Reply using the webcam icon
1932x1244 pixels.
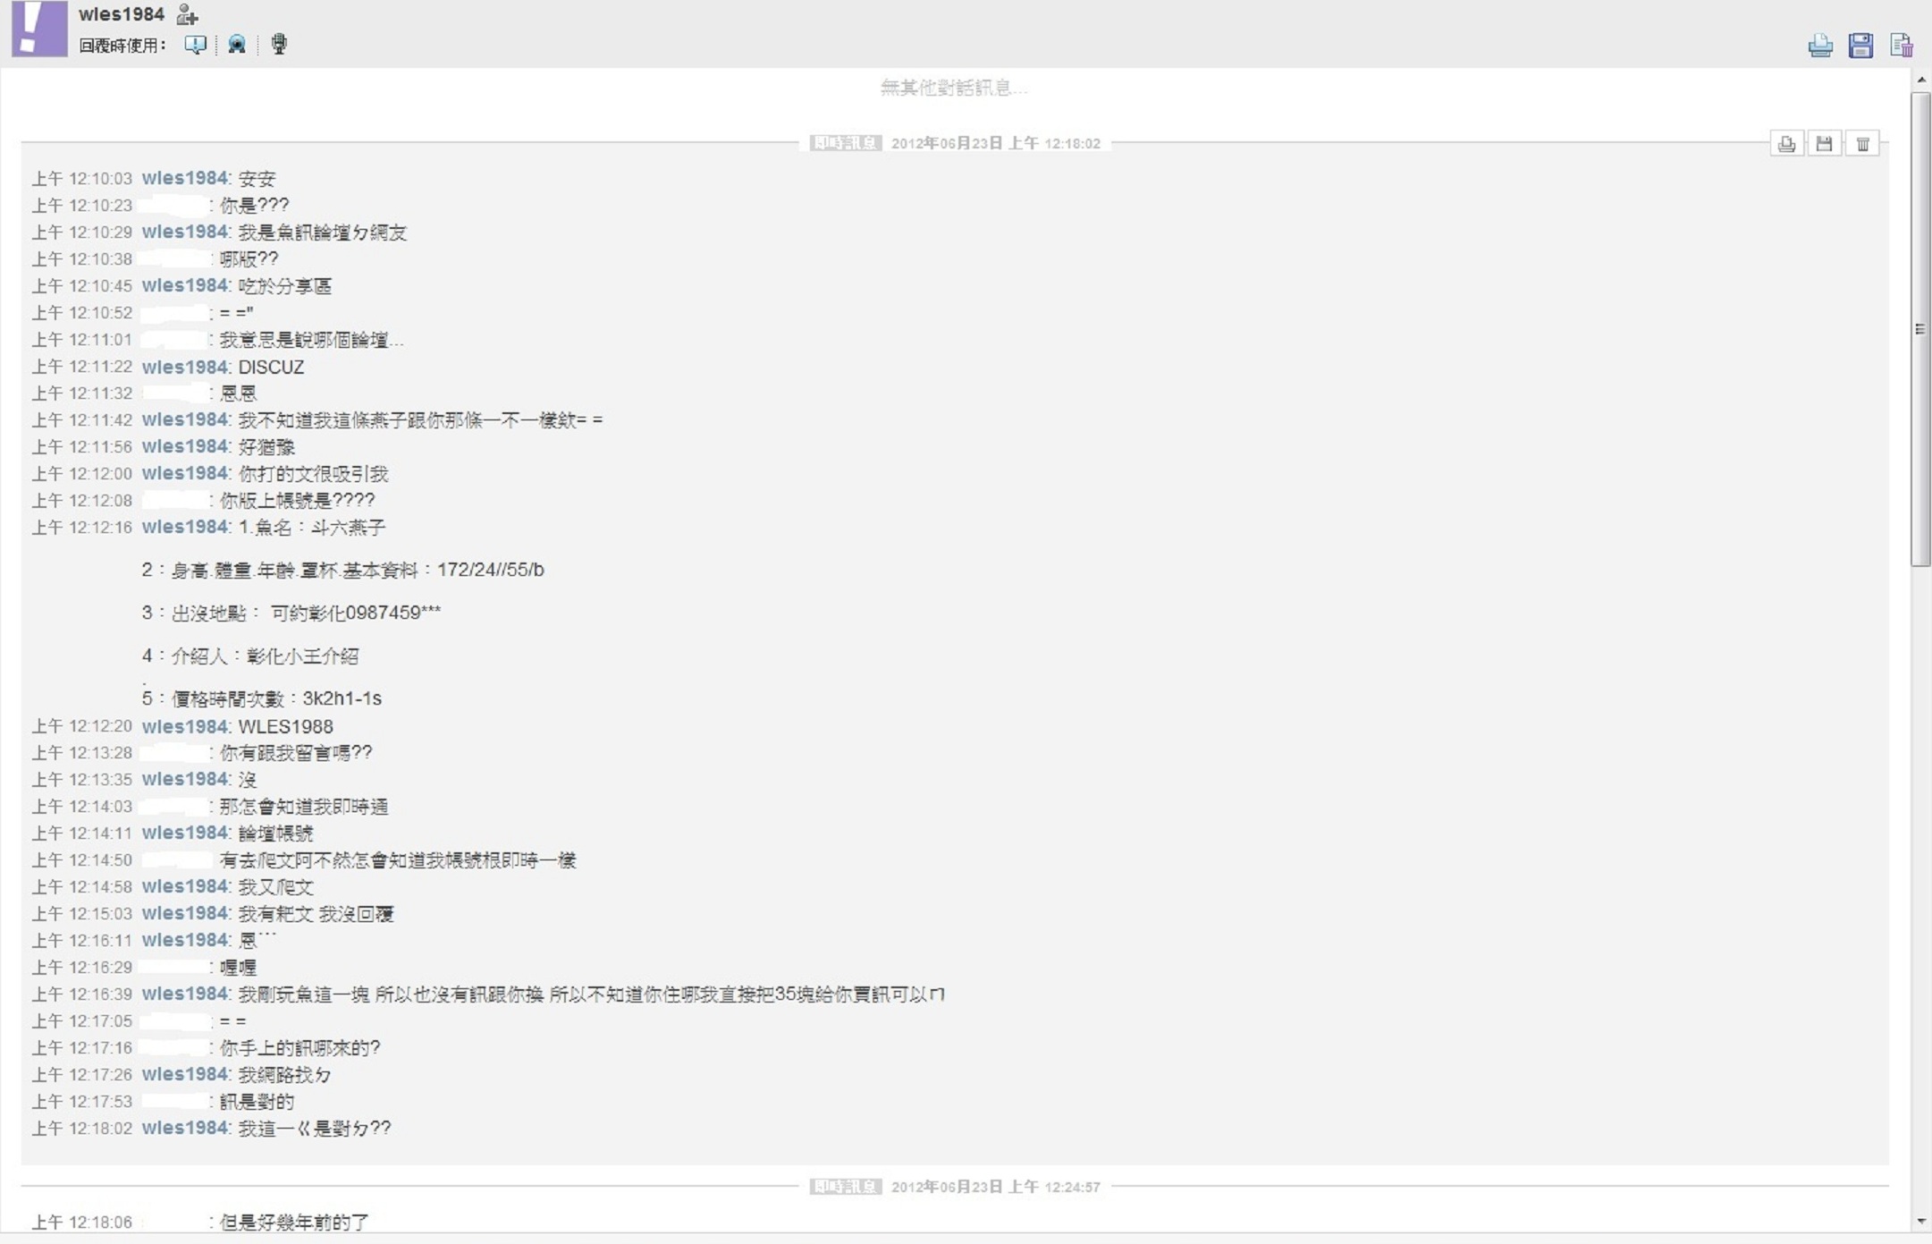237,45
